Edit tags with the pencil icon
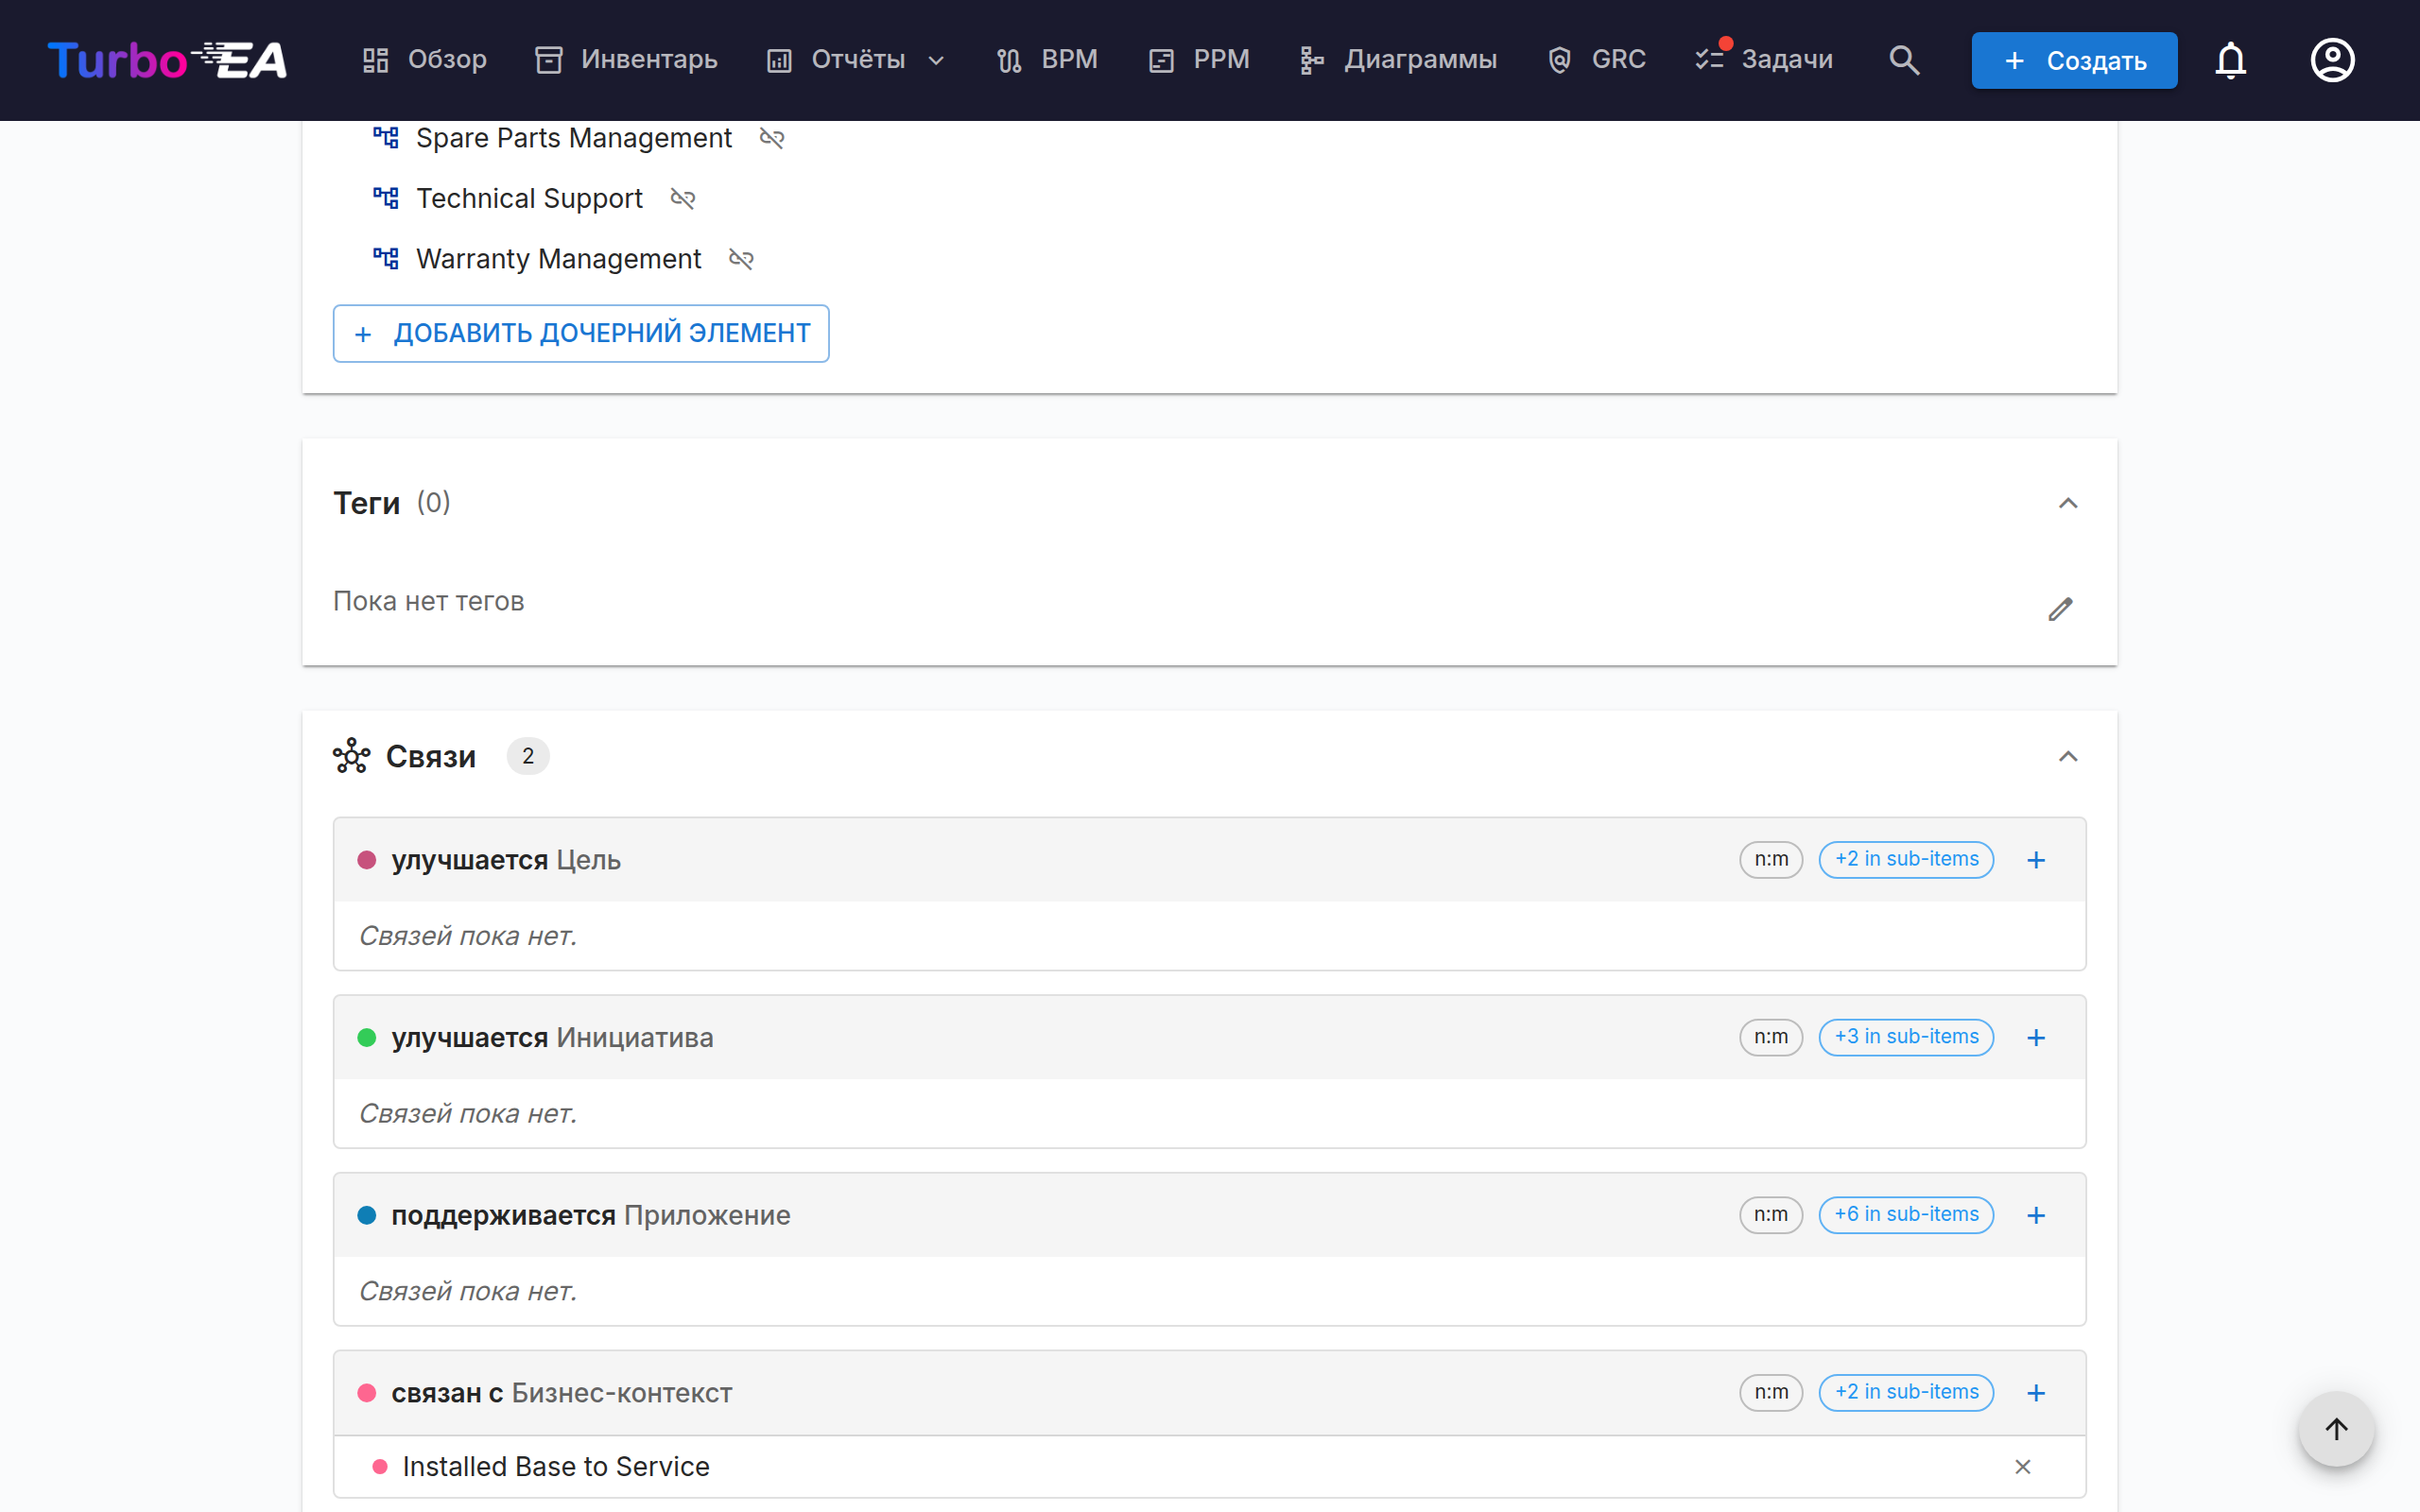The height and width of the screenshot is (1512, 2420). click(2060, 609)
